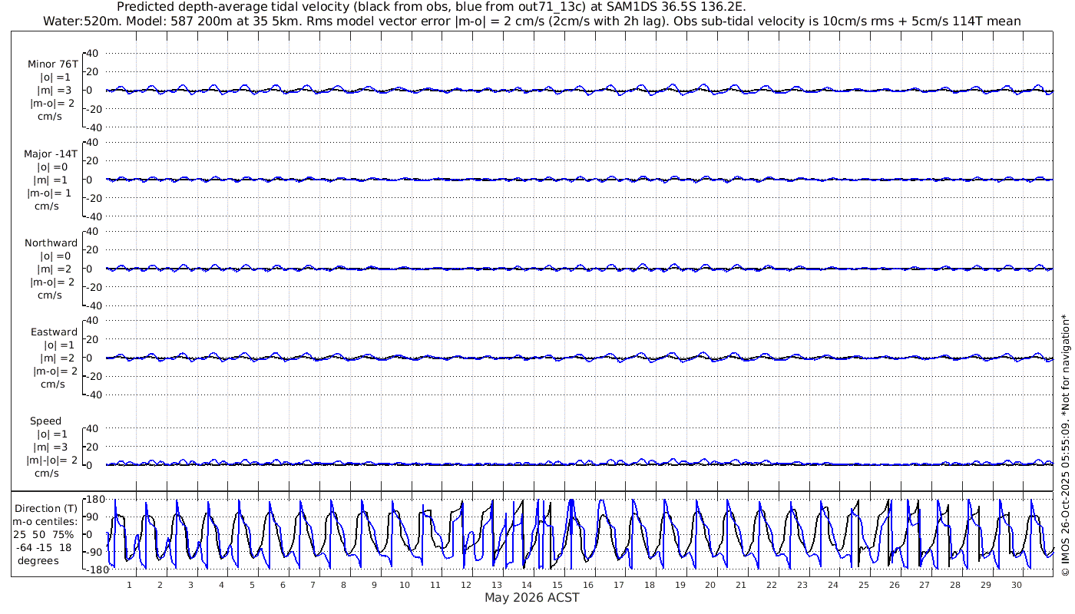Screen dimensions: 1075x614
Task: Click day 17 on the date axis
Action: click(619, 585)
